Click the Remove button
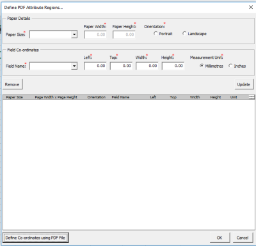This screenshot has height=246, width=256. click(12, 84)
